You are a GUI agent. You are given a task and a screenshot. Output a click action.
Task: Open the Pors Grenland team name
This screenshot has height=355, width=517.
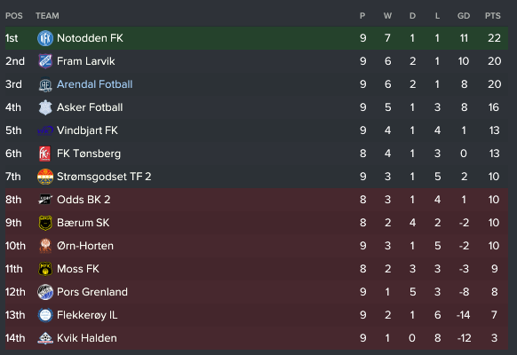pyautogui.click(x=92, y=292)
